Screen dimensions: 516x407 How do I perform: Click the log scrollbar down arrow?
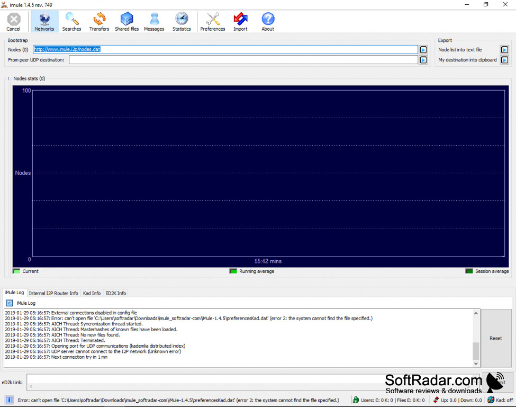pyautogui.click(x=476, y=364)
